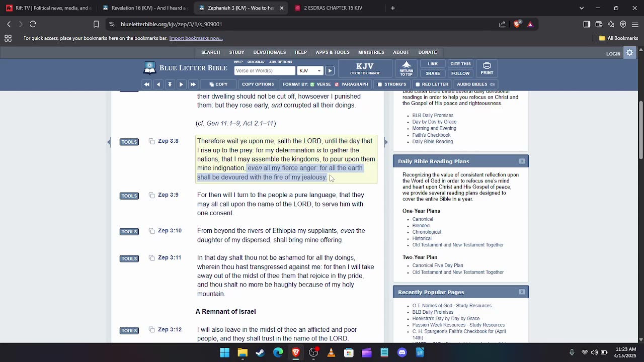
Task: Switch to 2 Esdras Chapter 15 KJV tab
Action: [x=337, y=8]
